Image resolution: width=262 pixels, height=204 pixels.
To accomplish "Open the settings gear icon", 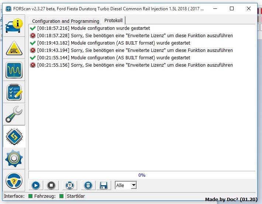I will (x=14, y=159).
